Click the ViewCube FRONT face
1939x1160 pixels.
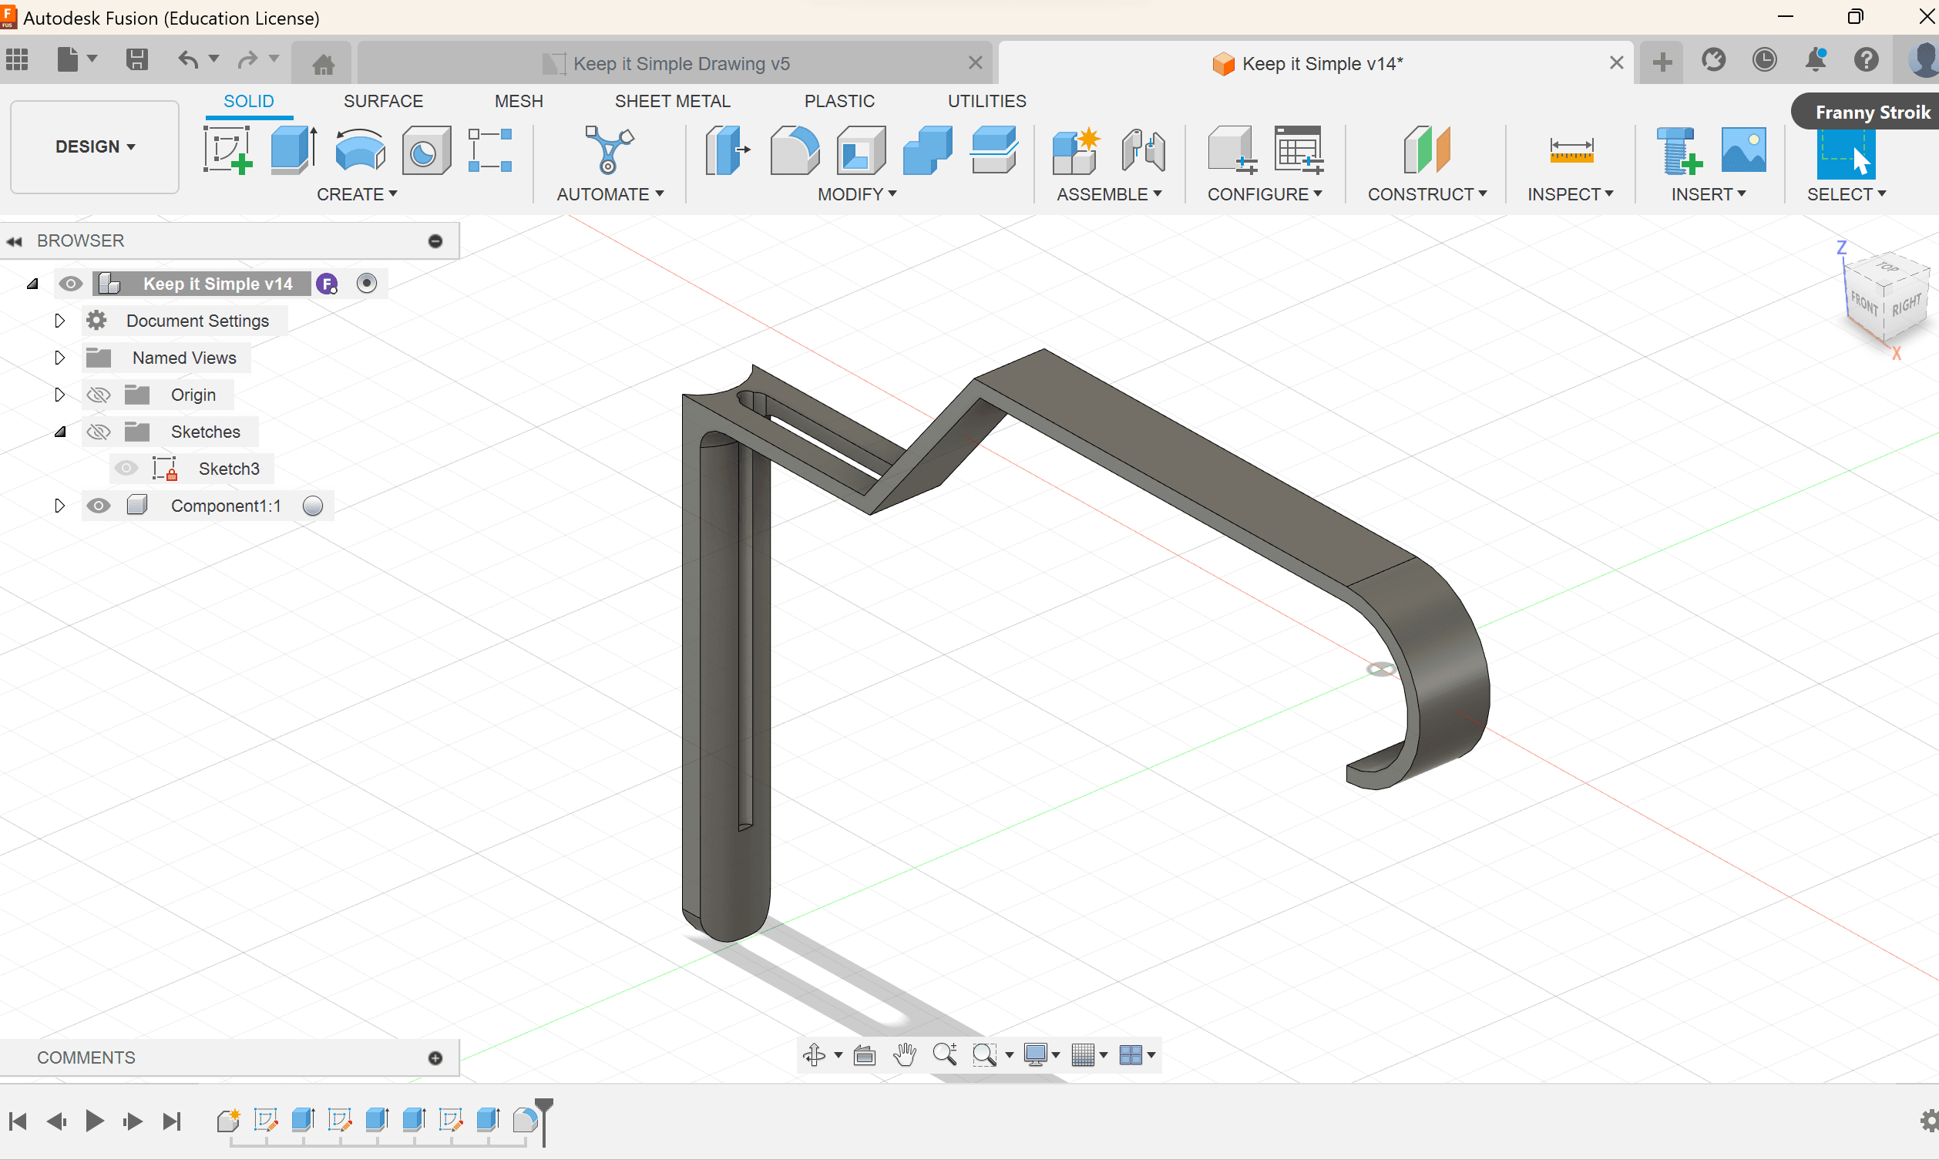pyautogui.click(x=1864, y=302)
